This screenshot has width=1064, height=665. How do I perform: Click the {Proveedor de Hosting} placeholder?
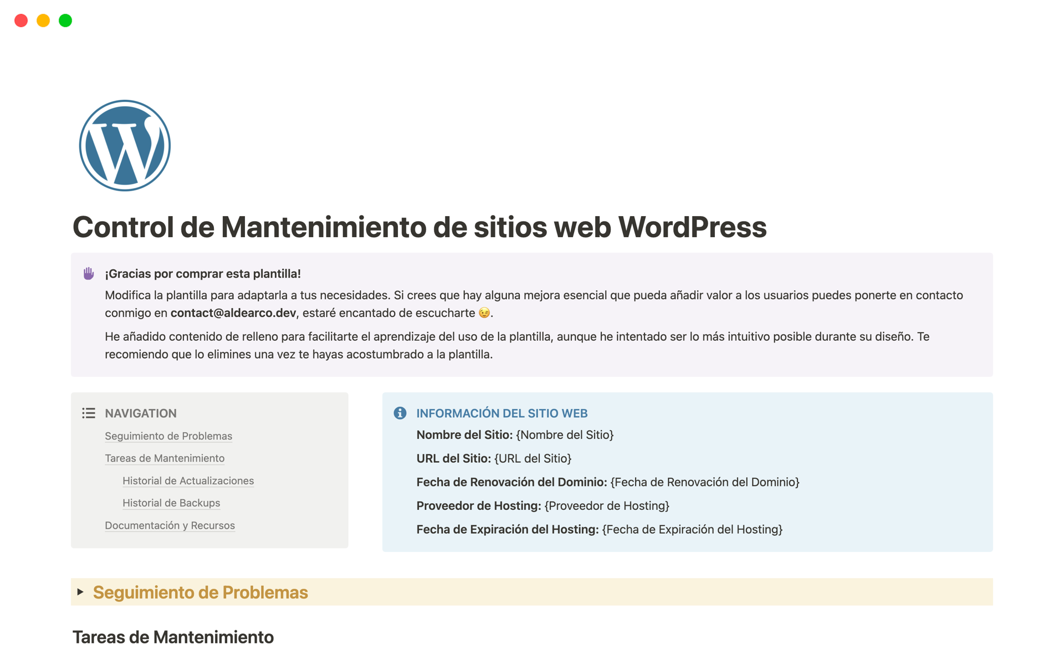[606, 505]
